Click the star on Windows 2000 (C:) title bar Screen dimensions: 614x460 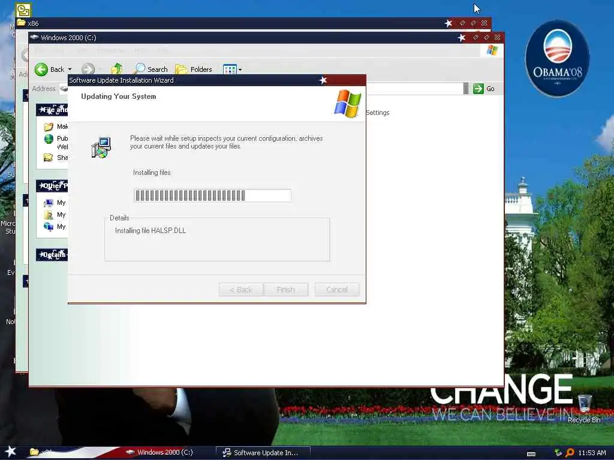pos(462,38)
